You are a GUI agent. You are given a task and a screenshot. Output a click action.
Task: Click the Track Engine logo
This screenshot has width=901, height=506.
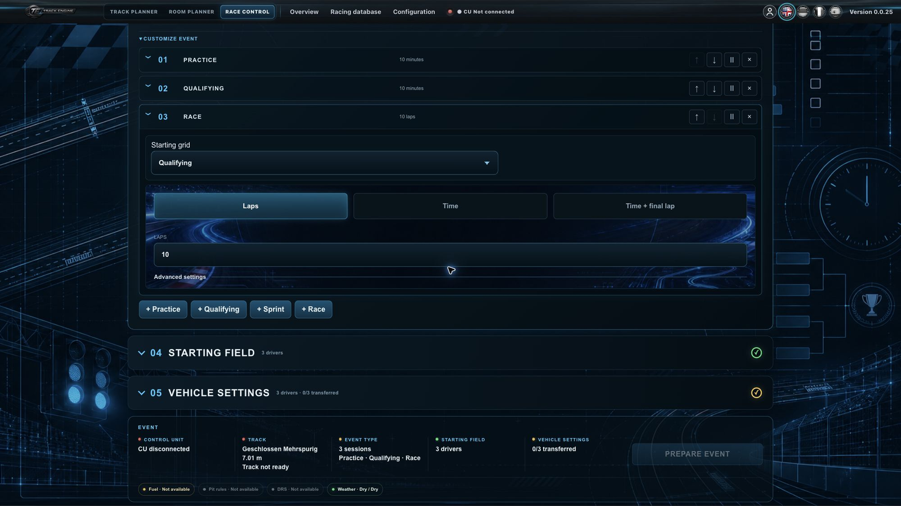(x=51, y=11)
